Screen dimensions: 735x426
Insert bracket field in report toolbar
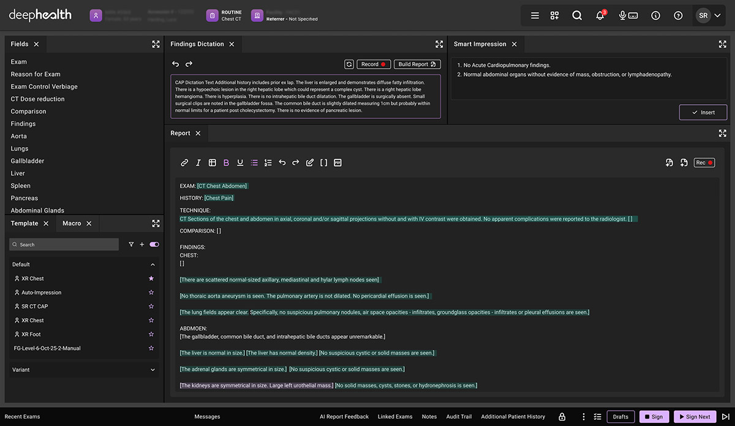323,162
